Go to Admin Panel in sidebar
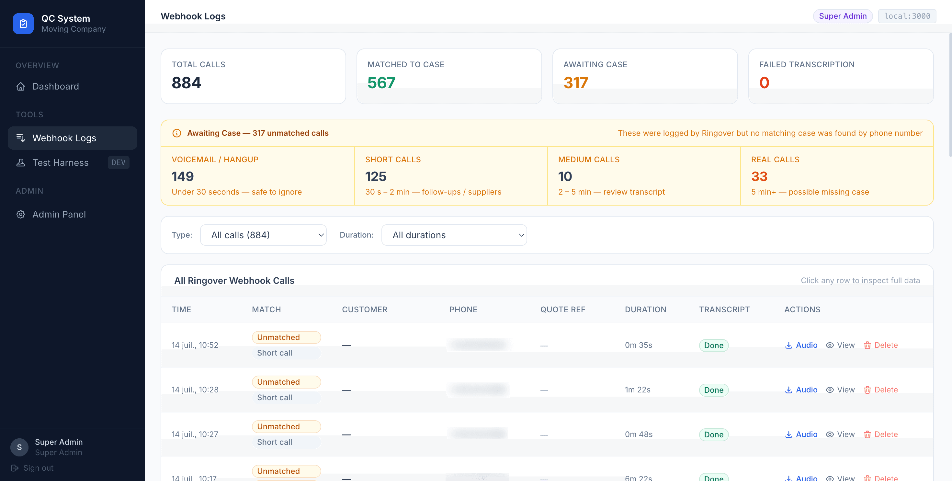This screenshot has height=481, width=952. point(73,214)
